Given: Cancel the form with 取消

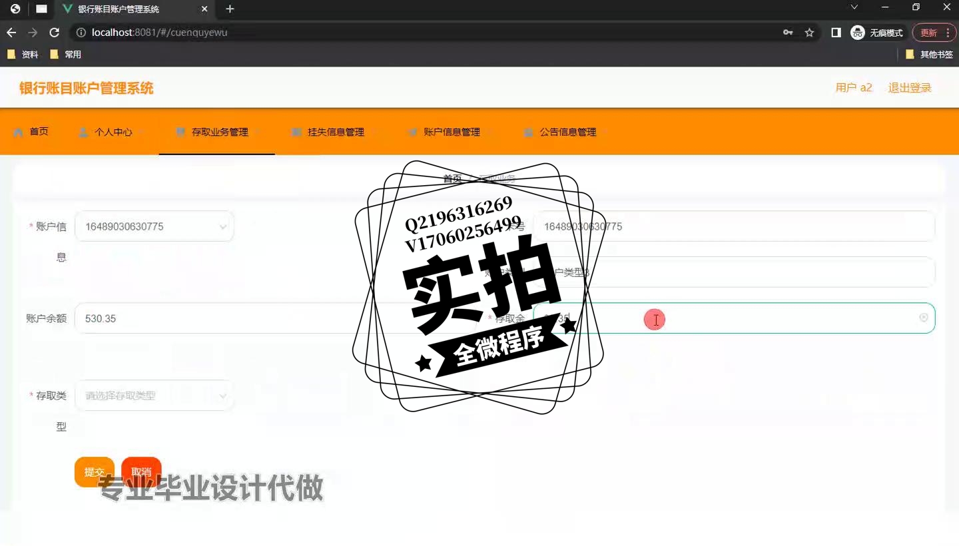Looking at the screenshot, I should pos(141,472).
